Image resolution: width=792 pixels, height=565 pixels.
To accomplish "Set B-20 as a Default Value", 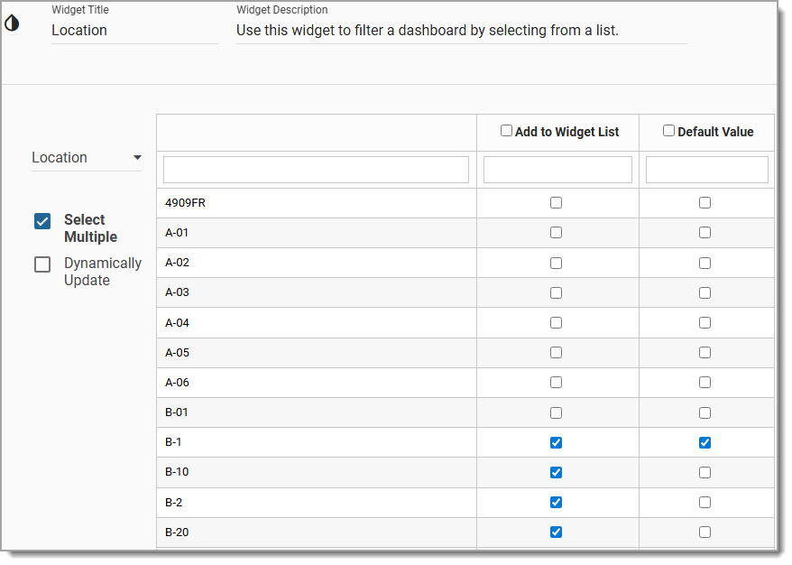I will coord(705,533).
